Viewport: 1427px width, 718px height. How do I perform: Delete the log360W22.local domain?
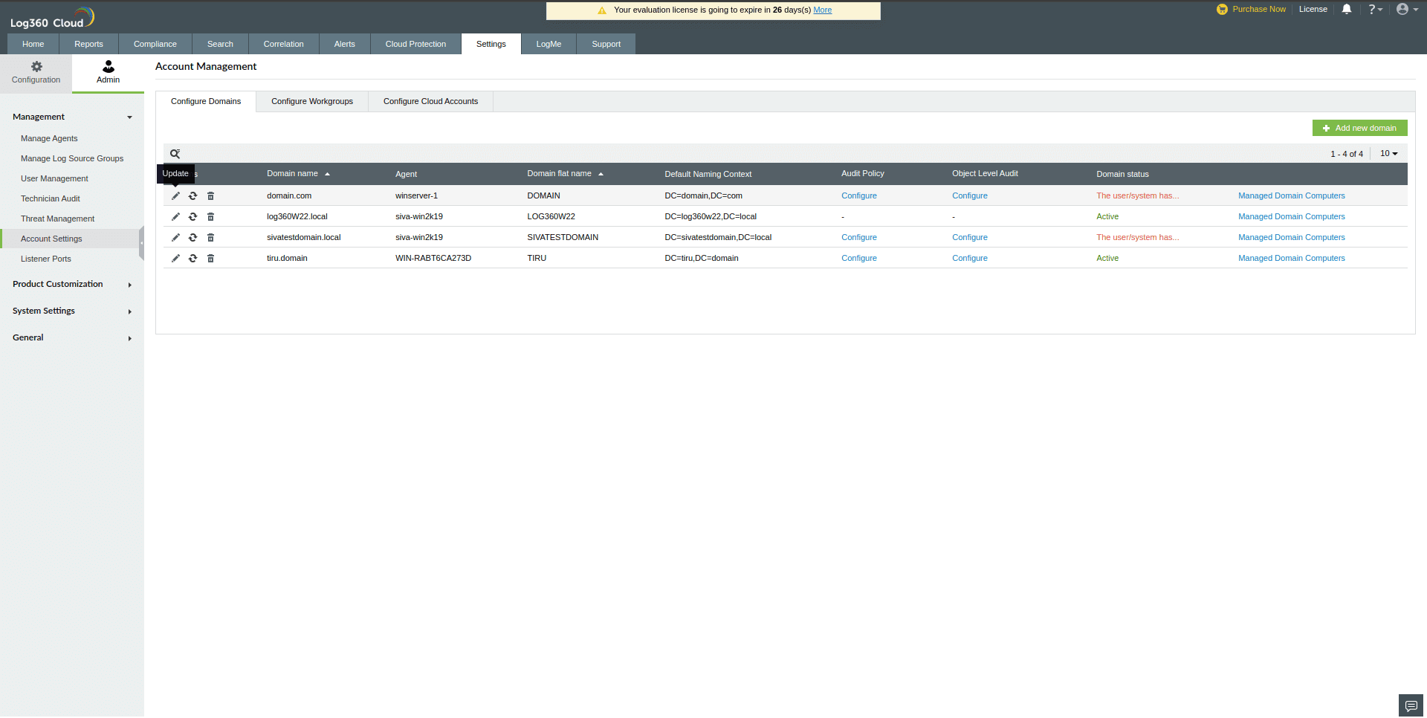tap(210, 217)
